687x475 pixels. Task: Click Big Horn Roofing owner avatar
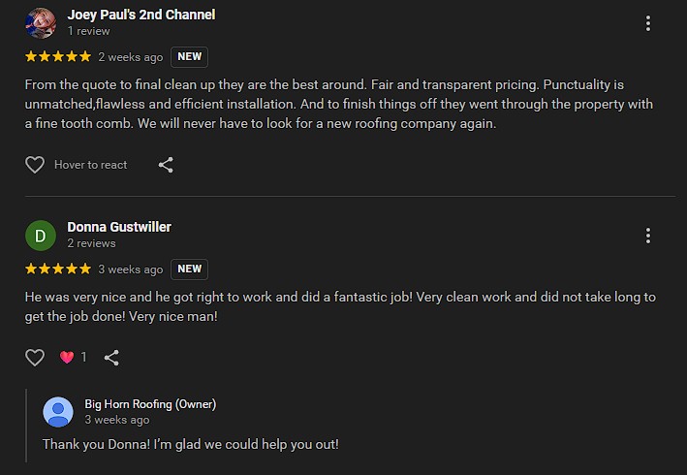58,412
